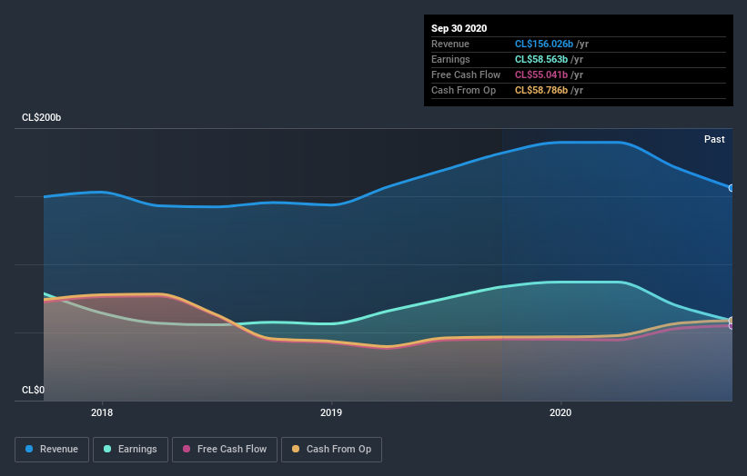Click the Earnings row label in tooltip

pyautogui.click(x=450, y=59)
